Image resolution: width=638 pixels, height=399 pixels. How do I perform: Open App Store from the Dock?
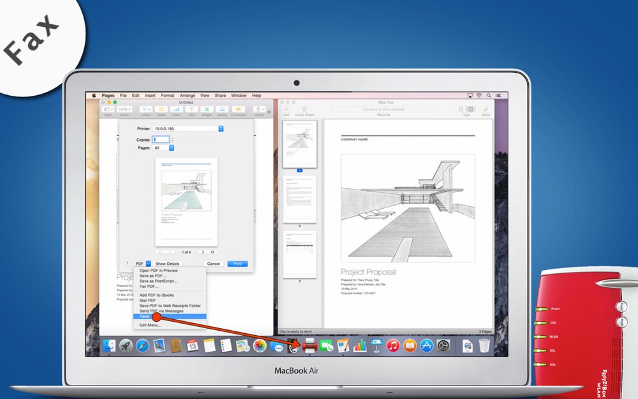click(x=426, y=345)
